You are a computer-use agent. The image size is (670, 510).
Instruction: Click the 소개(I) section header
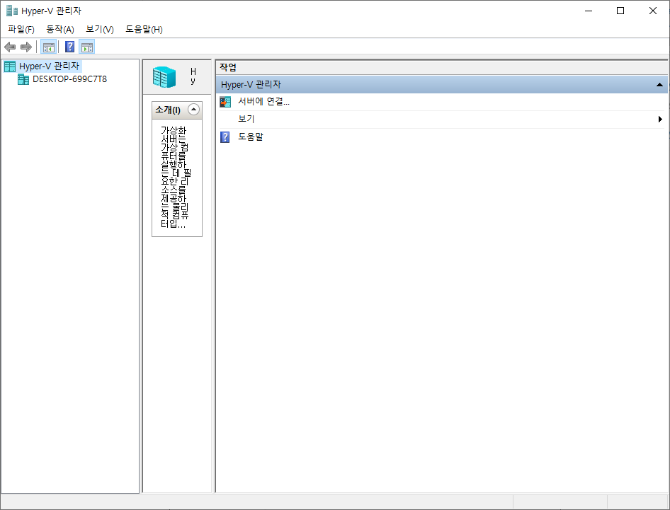[x=177, y=110]
